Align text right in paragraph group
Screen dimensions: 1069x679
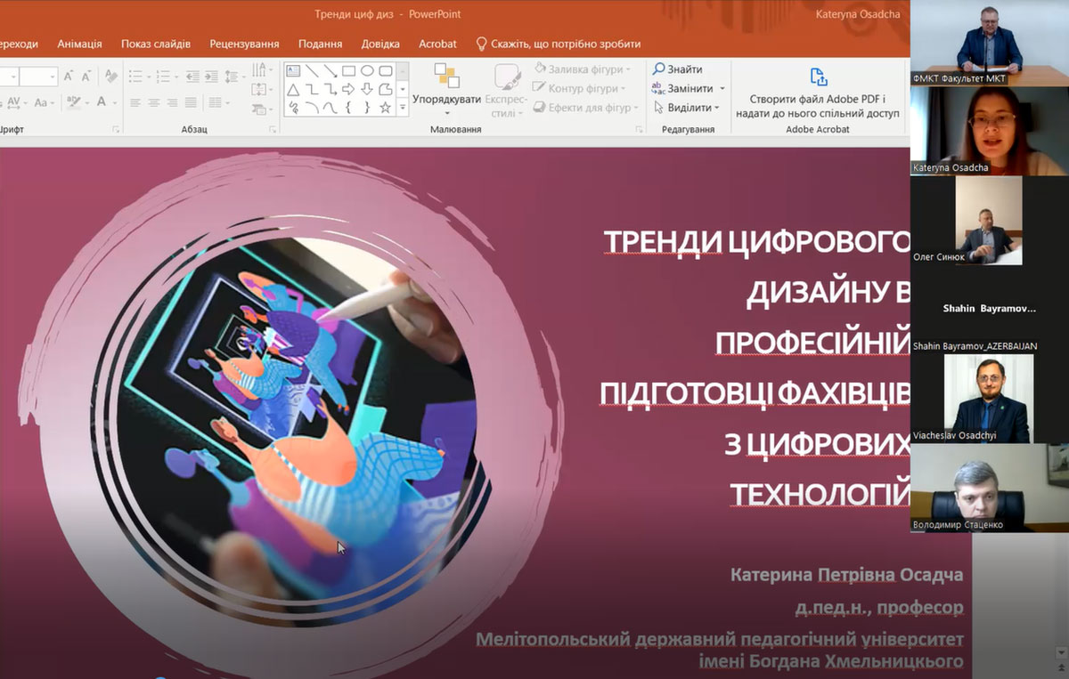coord(172,103)
